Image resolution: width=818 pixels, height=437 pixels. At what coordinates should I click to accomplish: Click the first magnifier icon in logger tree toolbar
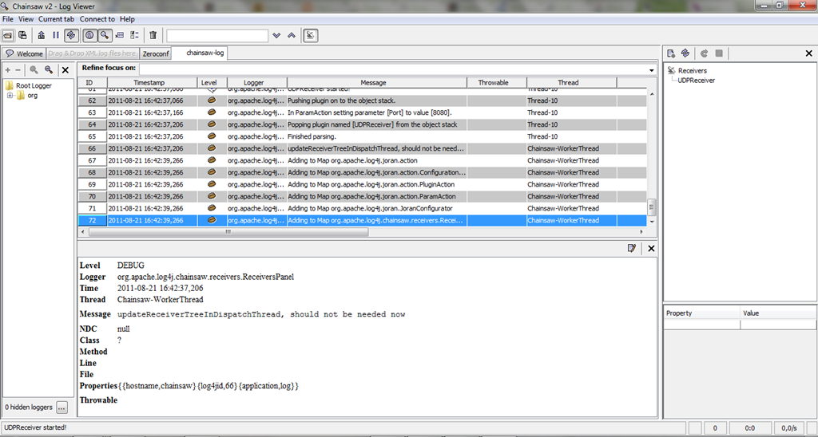[34, 70]
